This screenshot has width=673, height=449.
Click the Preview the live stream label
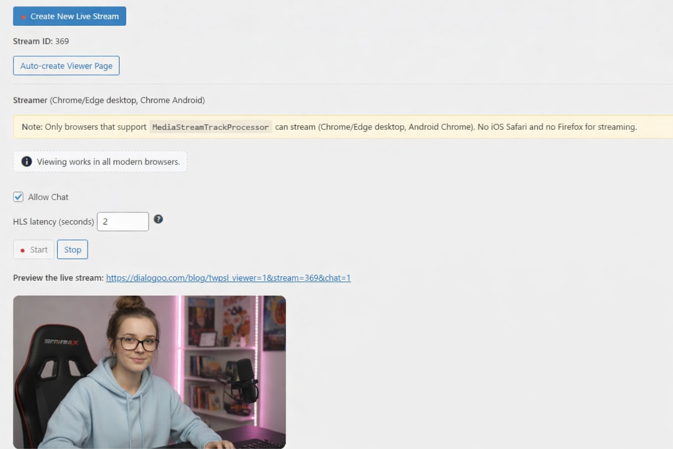pos(58,278)
